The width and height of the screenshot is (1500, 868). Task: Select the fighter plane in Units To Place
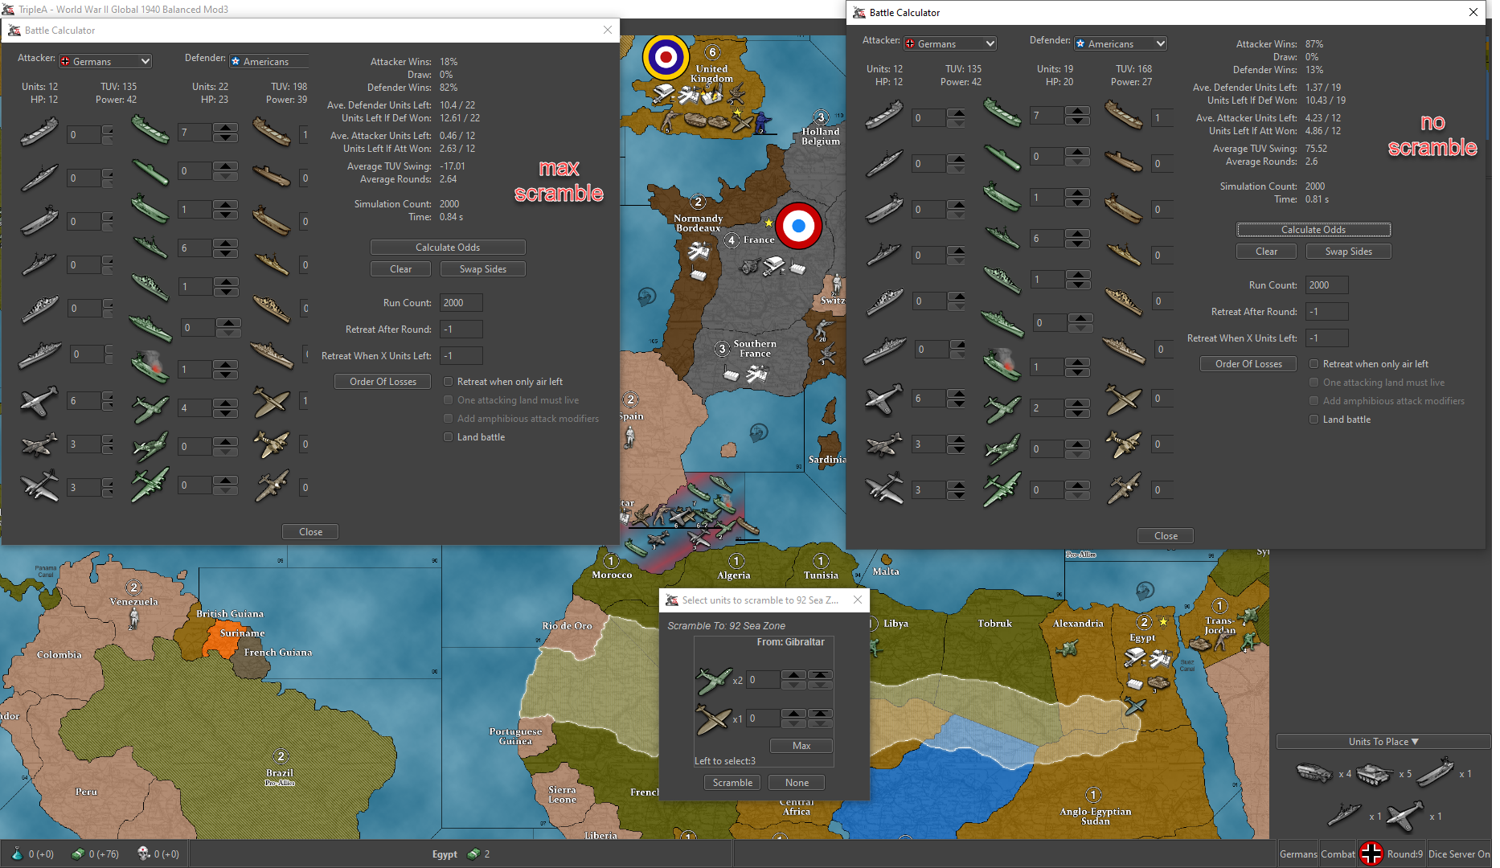(1404, 816)
